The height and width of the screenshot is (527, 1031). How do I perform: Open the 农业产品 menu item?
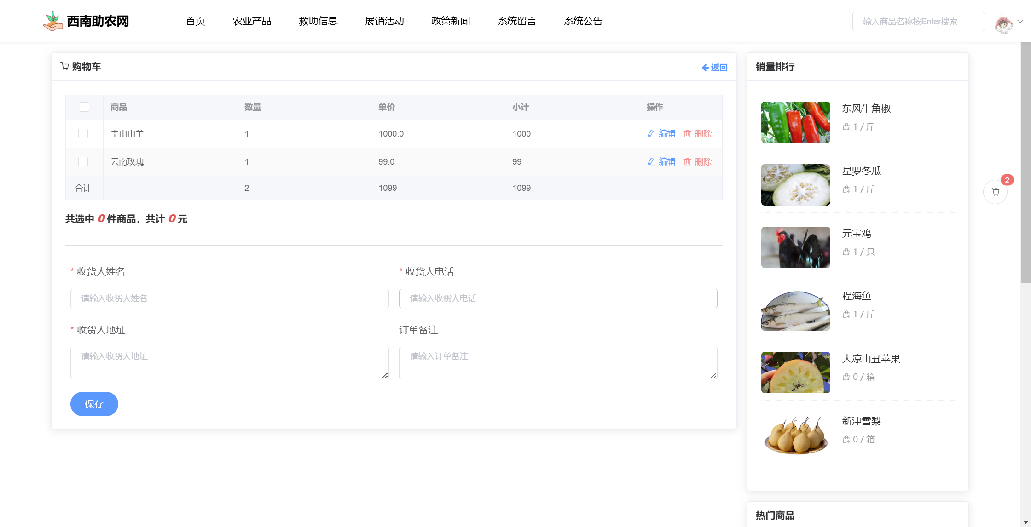point(252,21)
